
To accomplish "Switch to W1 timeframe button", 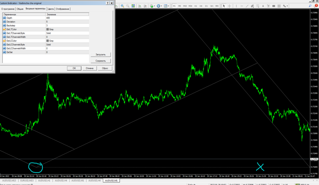I will (x=212, y=6).
